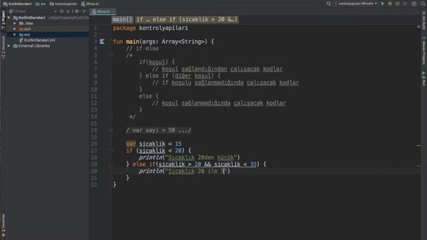Click Scroll from Source target icon

61,11
